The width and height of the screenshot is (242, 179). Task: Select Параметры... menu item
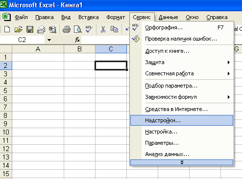tap(182, 143)
